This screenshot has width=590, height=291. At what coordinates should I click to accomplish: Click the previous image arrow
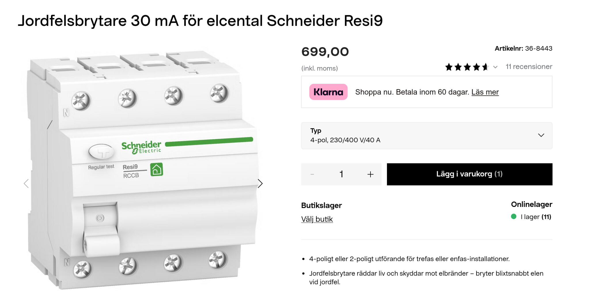26,183
